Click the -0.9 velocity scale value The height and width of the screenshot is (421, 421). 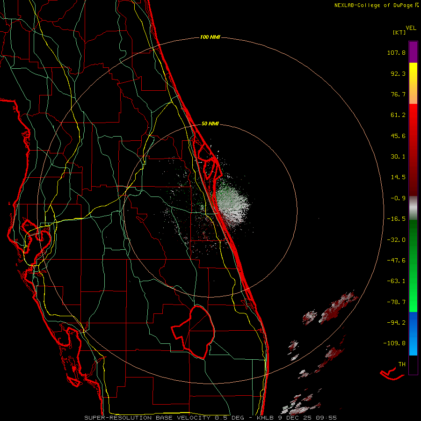pos(398,198)
